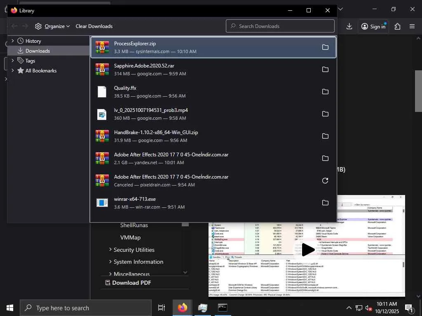422x316 pixels.
Task: Open the Firefox list all tabs chevron
Action: click(341, 9)
